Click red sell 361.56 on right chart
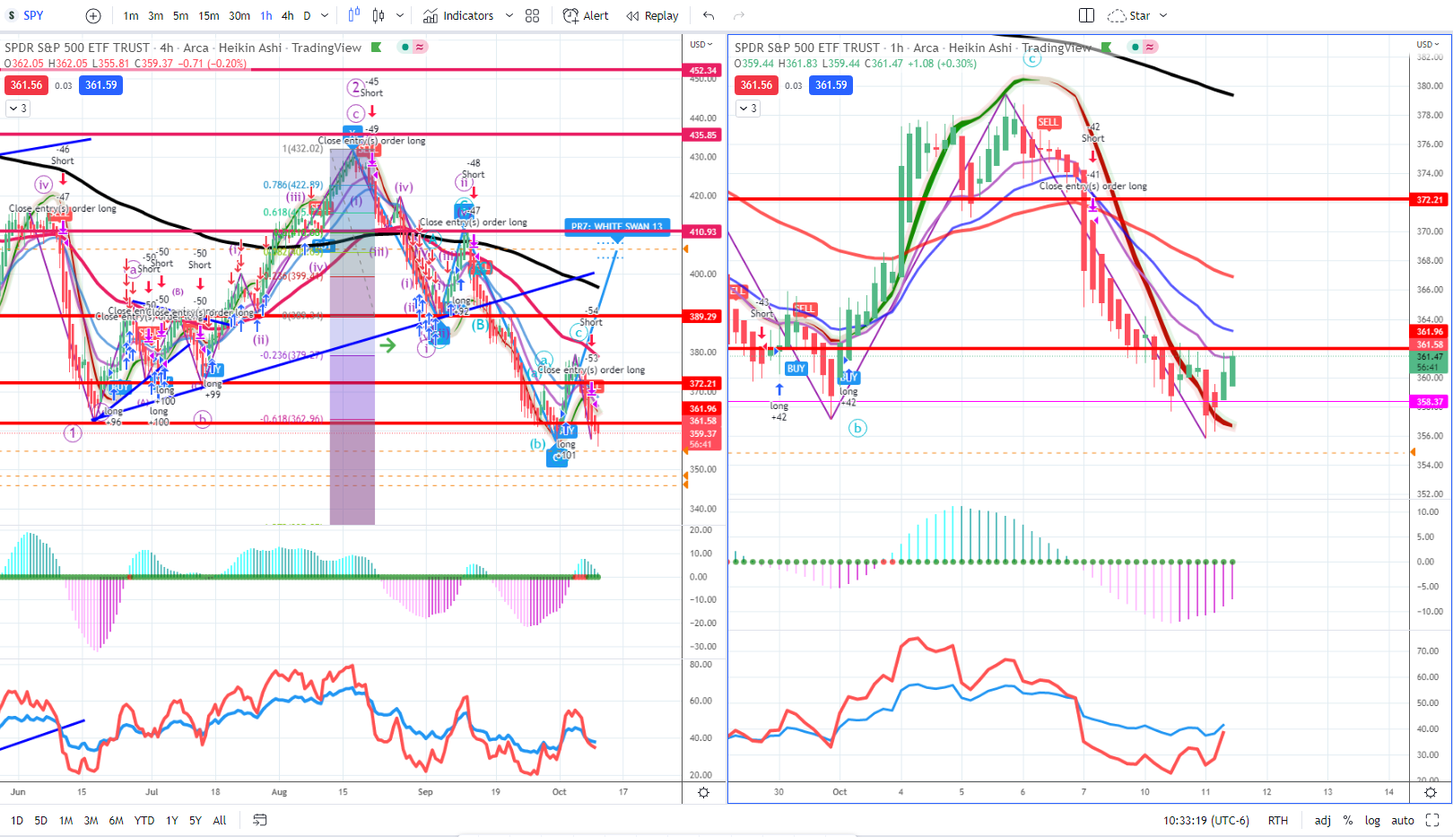 click(x=756, y=85)
